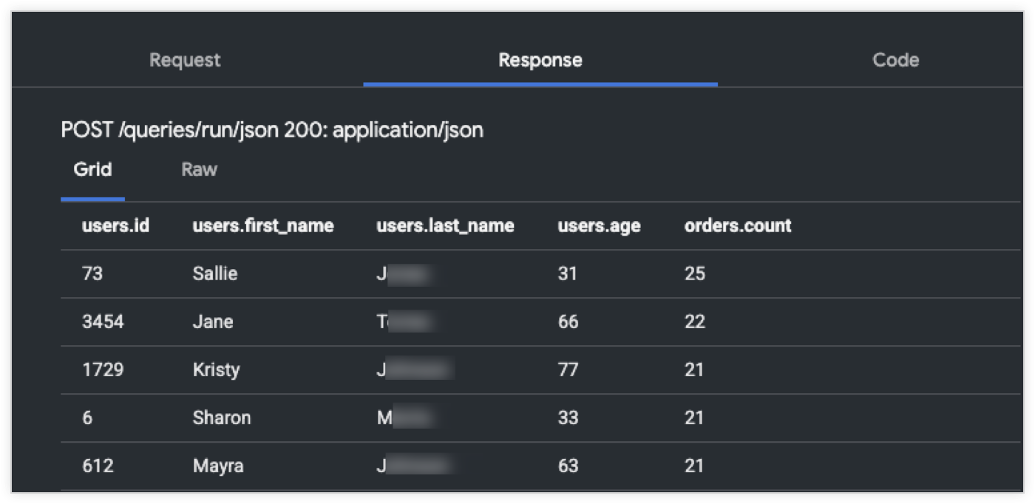Click the users.age column header
The height and width of the screenshot is (504, 1035).
click(x=599, y=225)
